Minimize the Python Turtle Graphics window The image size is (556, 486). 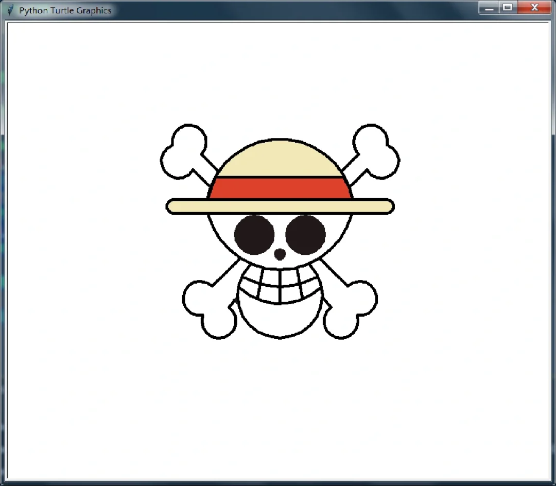click(x=489, y=8)
